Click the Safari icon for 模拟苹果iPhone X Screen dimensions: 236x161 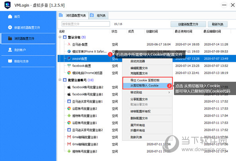tap(69, 52)
